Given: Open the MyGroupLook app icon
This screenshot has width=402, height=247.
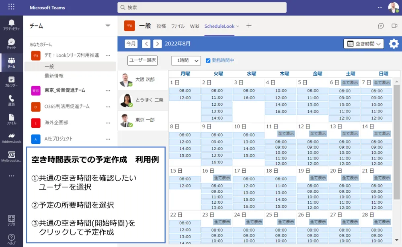Looking at the screenshot, I should coord(11,157).
